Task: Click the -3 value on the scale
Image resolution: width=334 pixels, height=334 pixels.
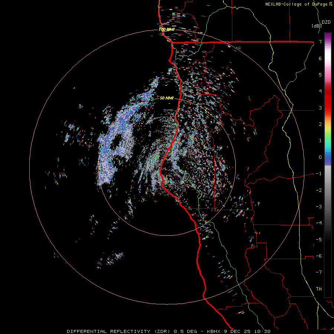Action: (x=319, y=206)
